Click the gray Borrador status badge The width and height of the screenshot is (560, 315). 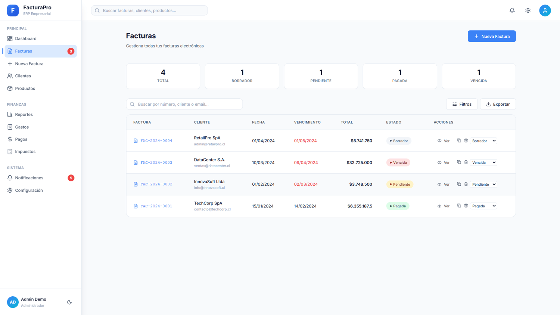pyautogui.click(x=399, y=141)
